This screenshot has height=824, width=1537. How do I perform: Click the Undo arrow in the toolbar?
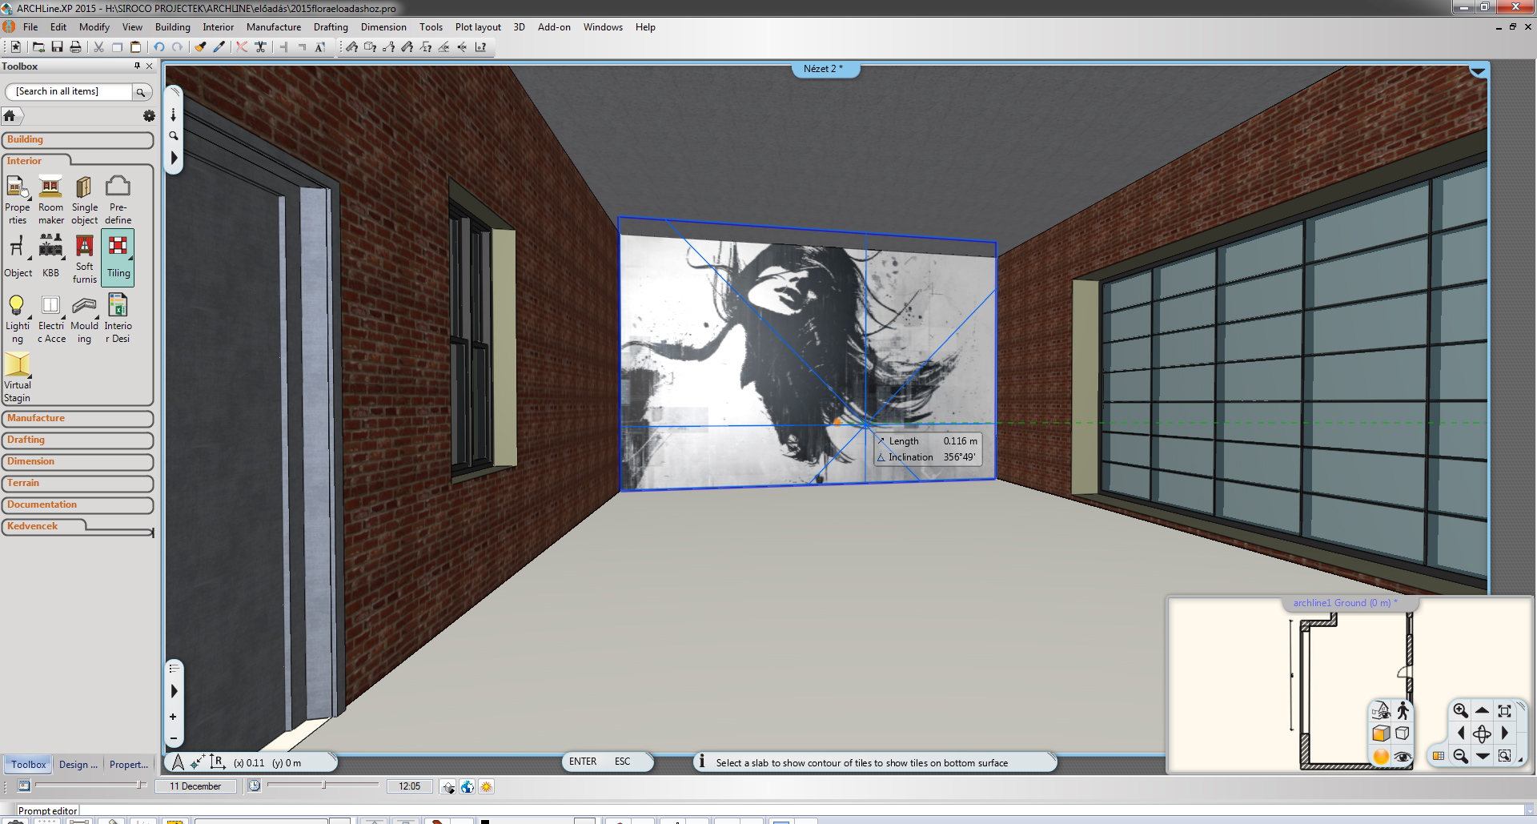point(159,47)
